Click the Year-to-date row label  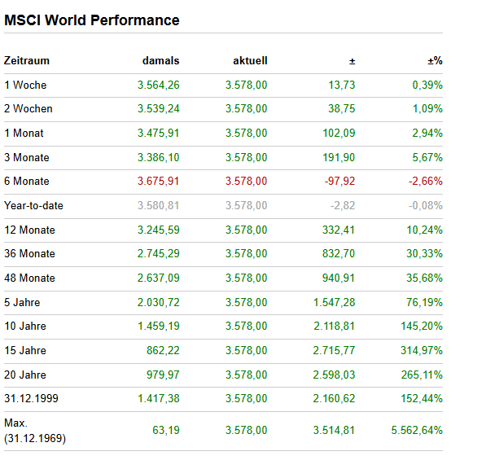click(33, 206)
